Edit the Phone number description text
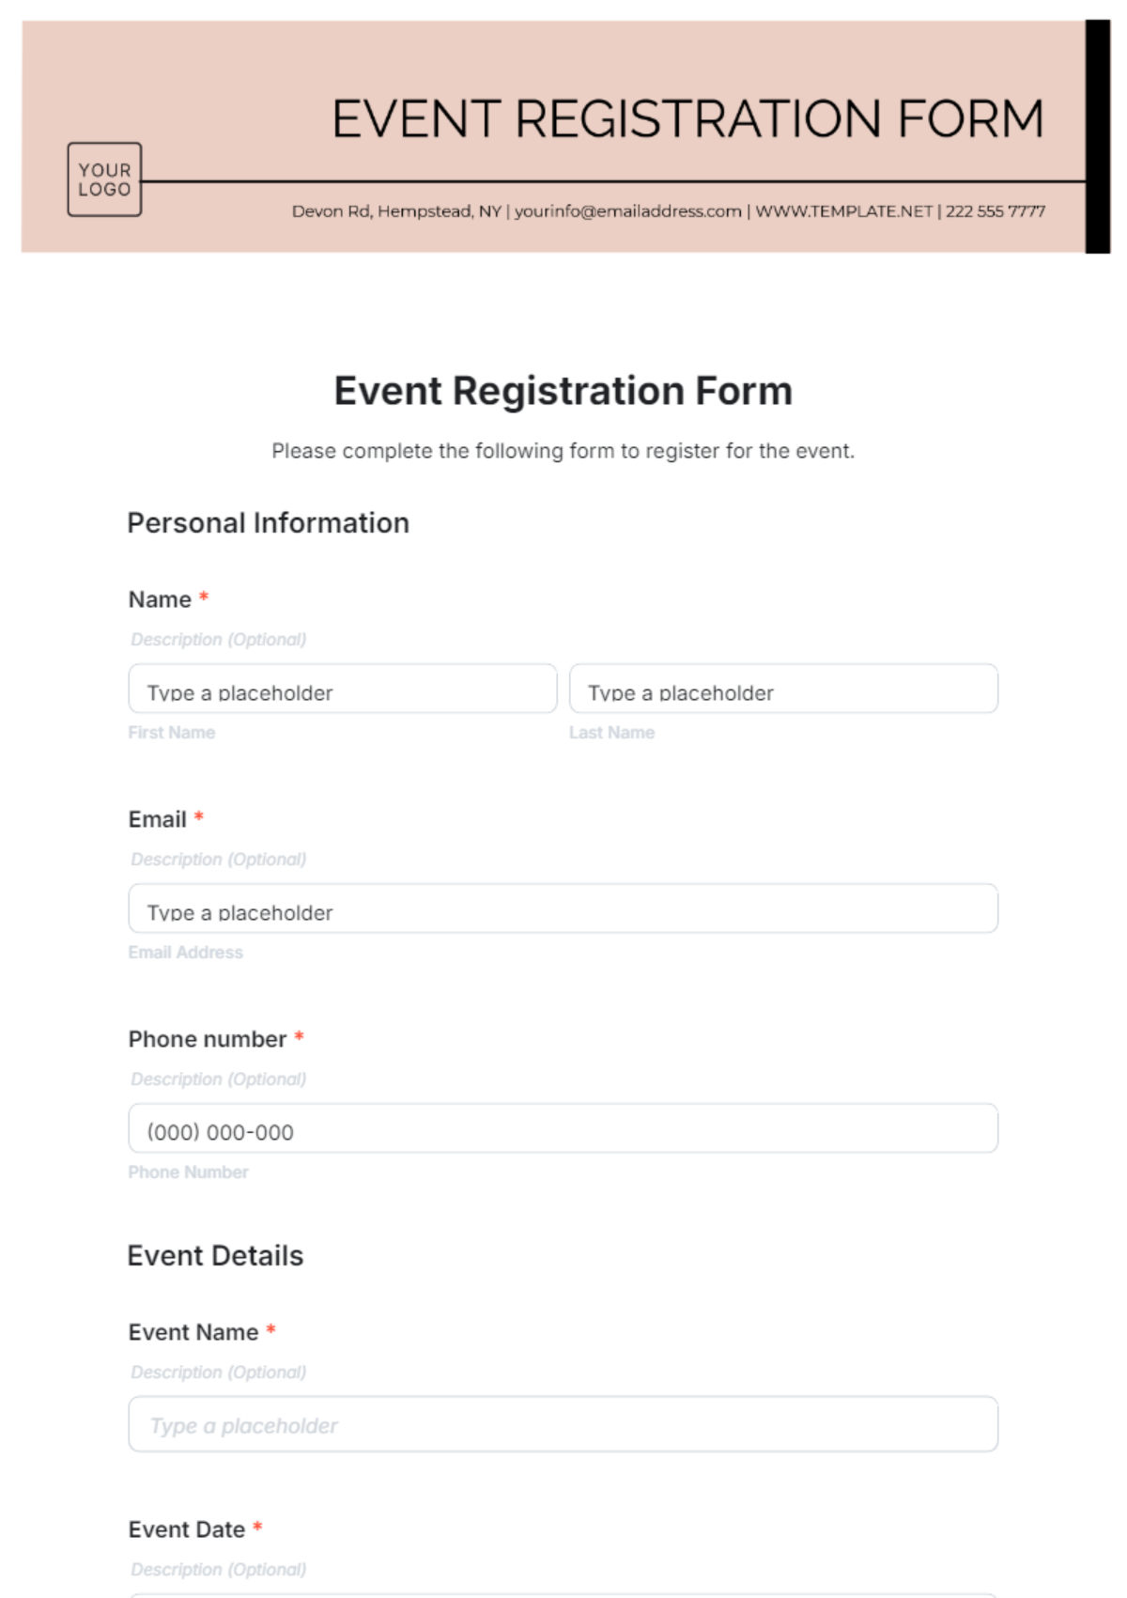Image resolution: width=1127 pixels, height=1598 pixels. 219,1079
